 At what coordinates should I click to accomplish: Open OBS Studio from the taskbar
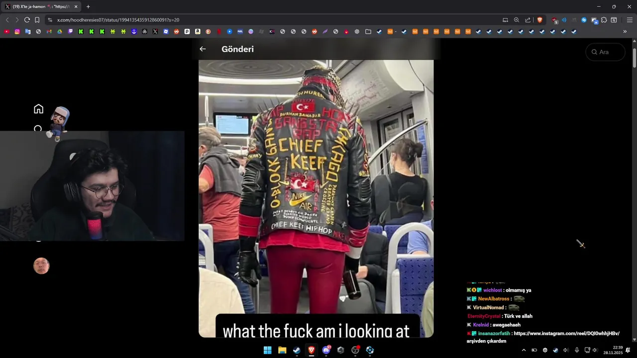355,350
